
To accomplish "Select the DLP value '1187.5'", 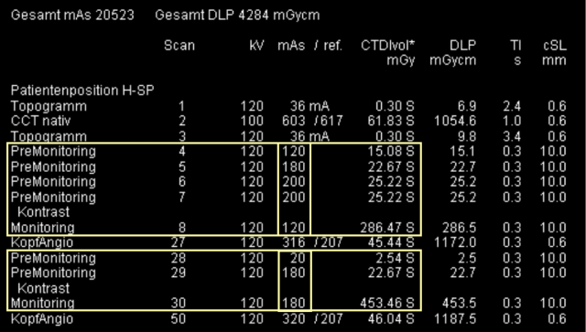I will coord(456,319).
